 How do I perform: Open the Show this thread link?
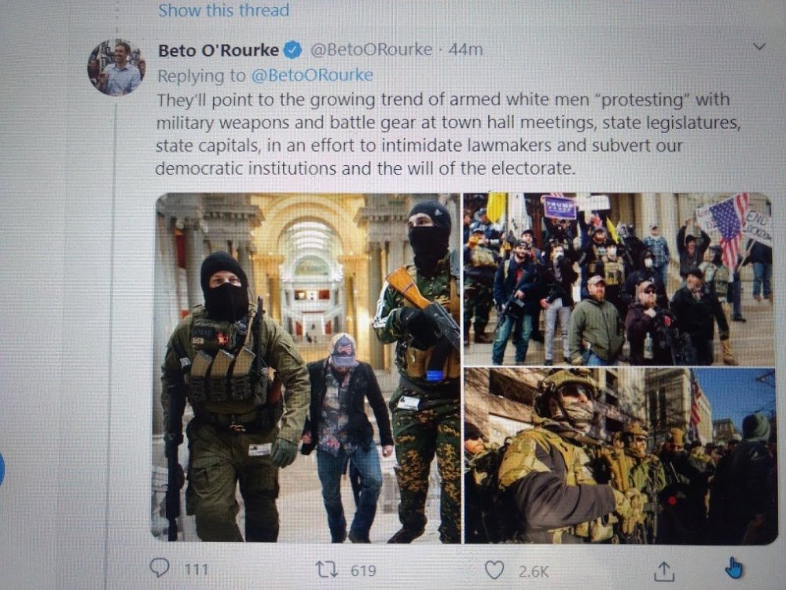point(223,9)
